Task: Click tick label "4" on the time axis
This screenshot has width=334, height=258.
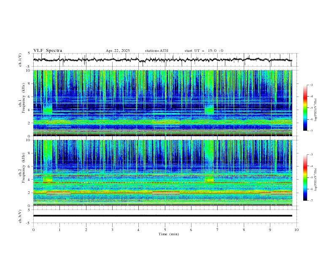Action: click(138, 230)
